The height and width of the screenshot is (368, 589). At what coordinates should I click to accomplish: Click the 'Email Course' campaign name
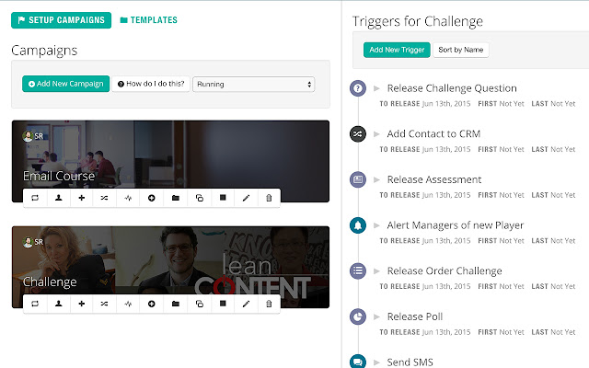pyautogui.click(x=59, y=176)
